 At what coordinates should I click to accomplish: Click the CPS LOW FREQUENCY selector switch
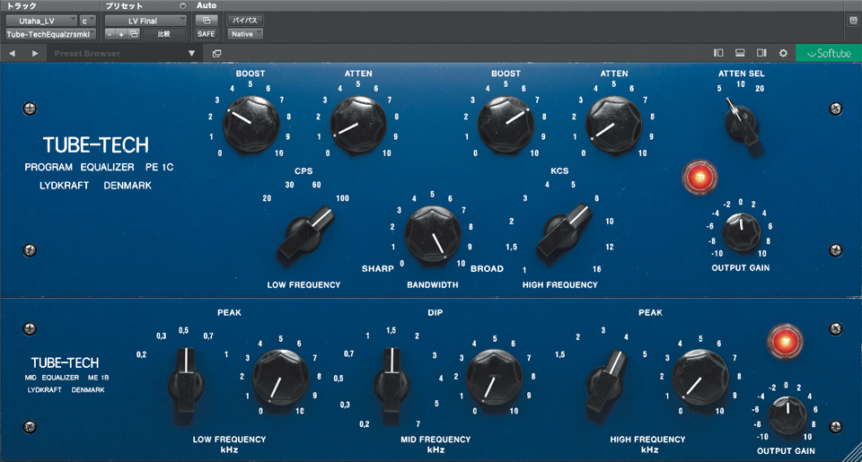coord(305,233)
